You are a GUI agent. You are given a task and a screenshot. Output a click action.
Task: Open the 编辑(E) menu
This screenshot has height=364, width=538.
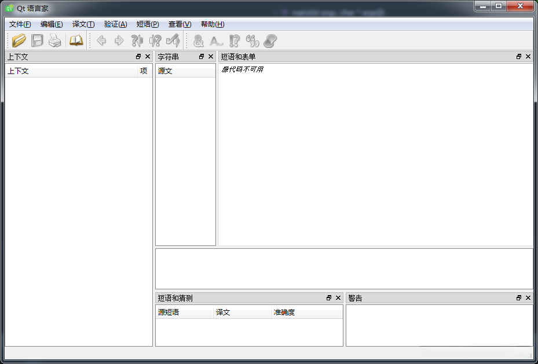[x=52, y=24]
